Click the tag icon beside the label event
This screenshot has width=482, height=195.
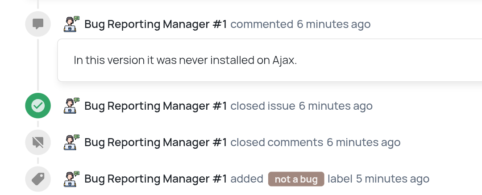click(x=38, y=179)
